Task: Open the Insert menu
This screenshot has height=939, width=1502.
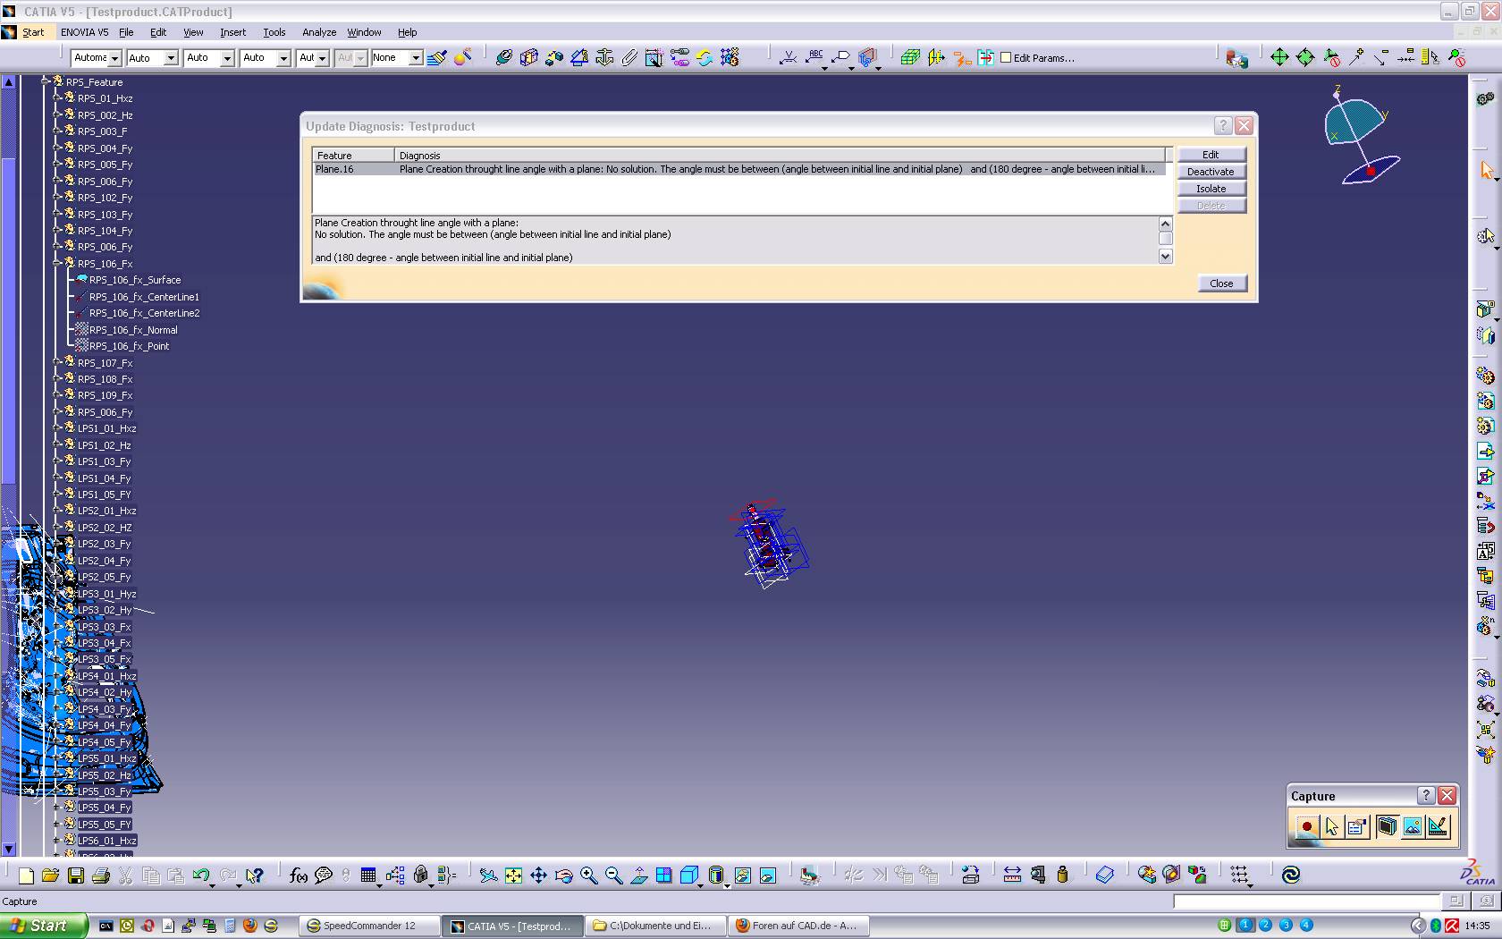Action: 232,32
